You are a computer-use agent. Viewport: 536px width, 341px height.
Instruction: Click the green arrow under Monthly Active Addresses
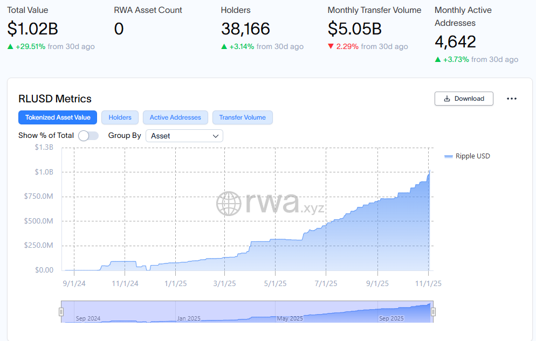click(x=438, y=59)
